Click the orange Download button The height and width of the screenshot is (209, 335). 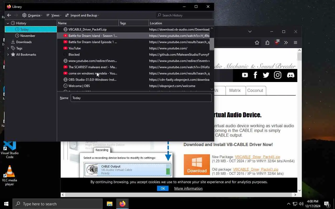tap(197, 165)
